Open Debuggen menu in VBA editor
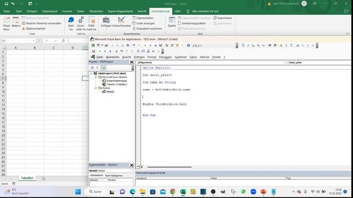Image resolution: width=353 pixels, height=198 pixels. (165, 57)
